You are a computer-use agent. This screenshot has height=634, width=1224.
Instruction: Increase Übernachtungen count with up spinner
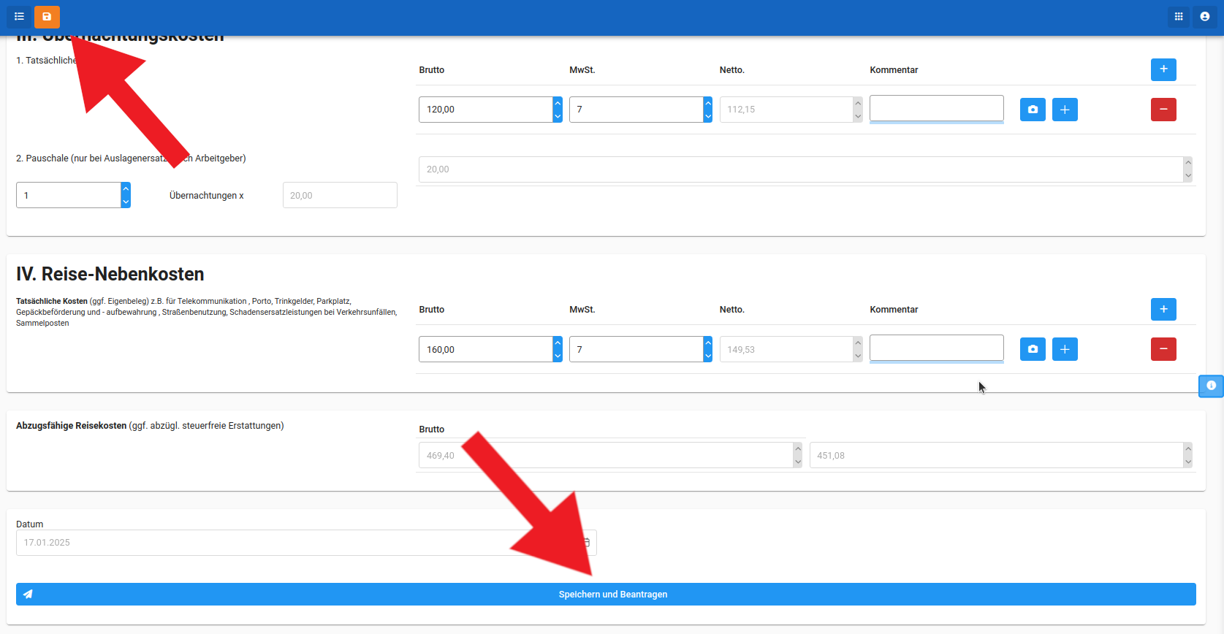point(126,188)
